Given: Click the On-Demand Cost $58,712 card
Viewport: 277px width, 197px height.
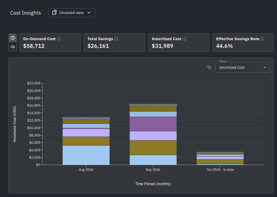Looking at the screenshot, I should pos(50,43).
